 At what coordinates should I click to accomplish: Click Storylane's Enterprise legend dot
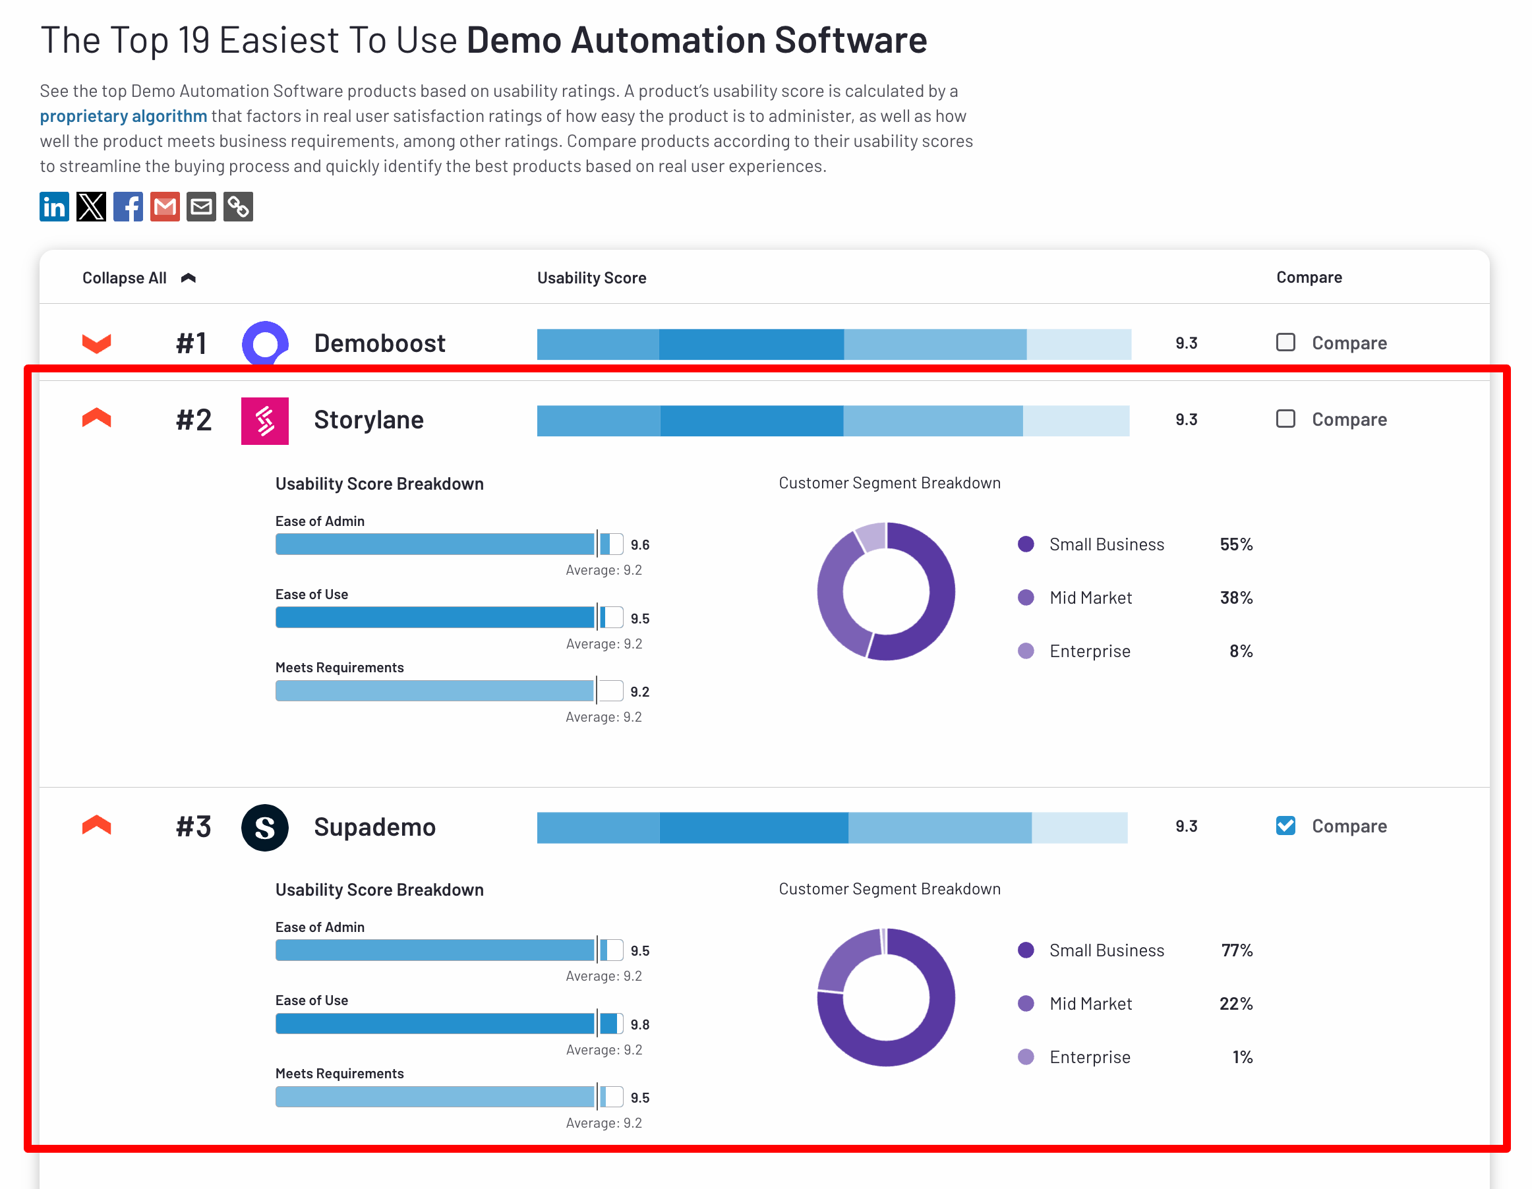pos(1026,651)
